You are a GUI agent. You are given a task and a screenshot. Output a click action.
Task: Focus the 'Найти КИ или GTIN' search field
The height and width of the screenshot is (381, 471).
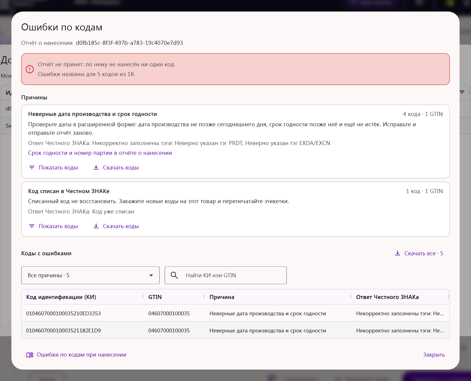(226, 275)
